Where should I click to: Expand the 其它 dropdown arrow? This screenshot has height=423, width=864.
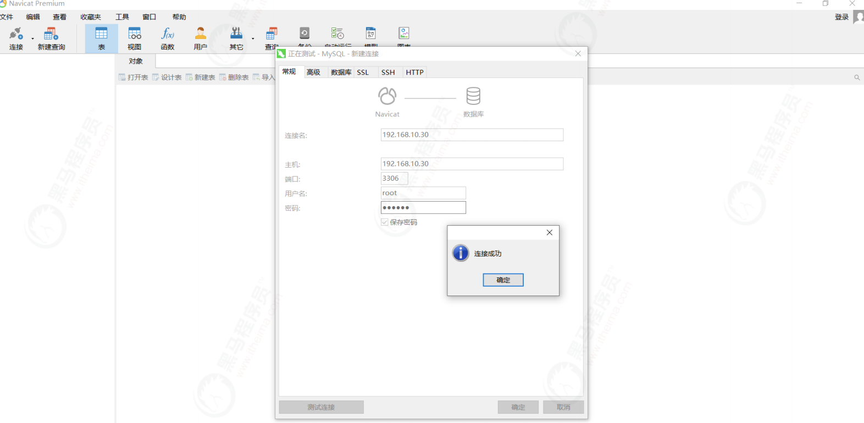tap(253, 39)
